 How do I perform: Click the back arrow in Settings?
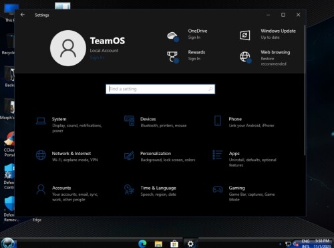(x=23, y=15)
